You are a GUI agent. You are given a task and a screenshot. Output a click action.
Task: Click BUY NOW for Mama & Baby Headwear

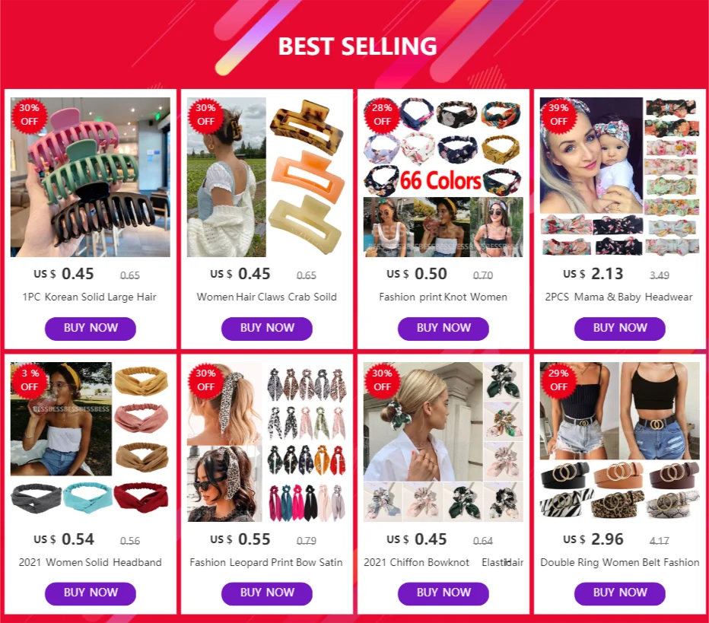pyautogui.click(x=620, y=328)
